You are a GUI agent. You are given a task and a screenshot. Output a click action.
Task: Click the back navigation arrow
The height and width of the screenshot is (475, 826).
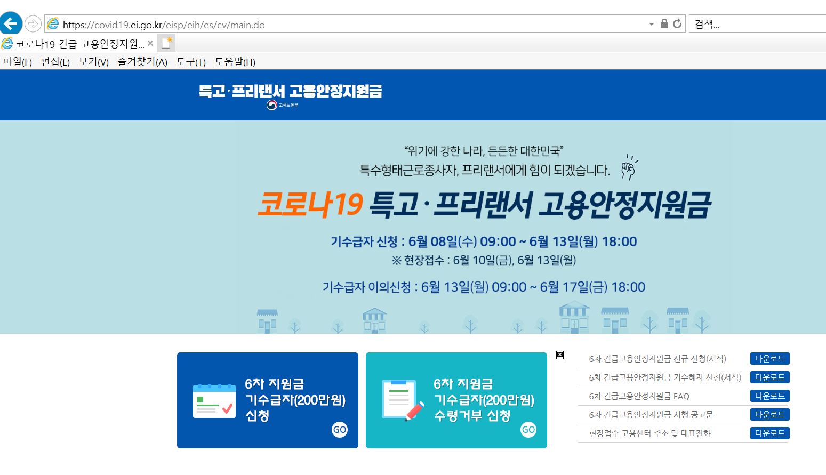(11, 23)
